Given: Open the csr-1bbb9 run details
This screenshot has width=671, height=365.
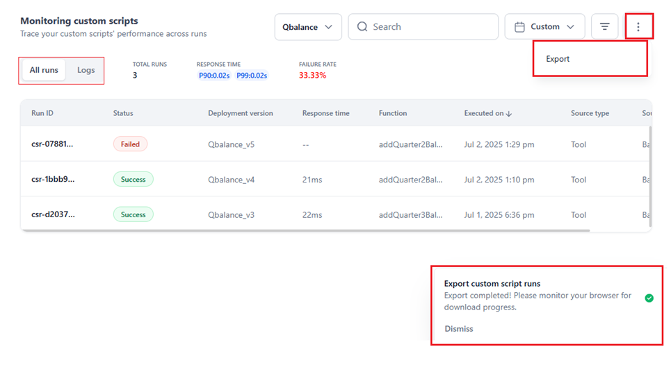Looking at the screenshot, I should [52, 180].
